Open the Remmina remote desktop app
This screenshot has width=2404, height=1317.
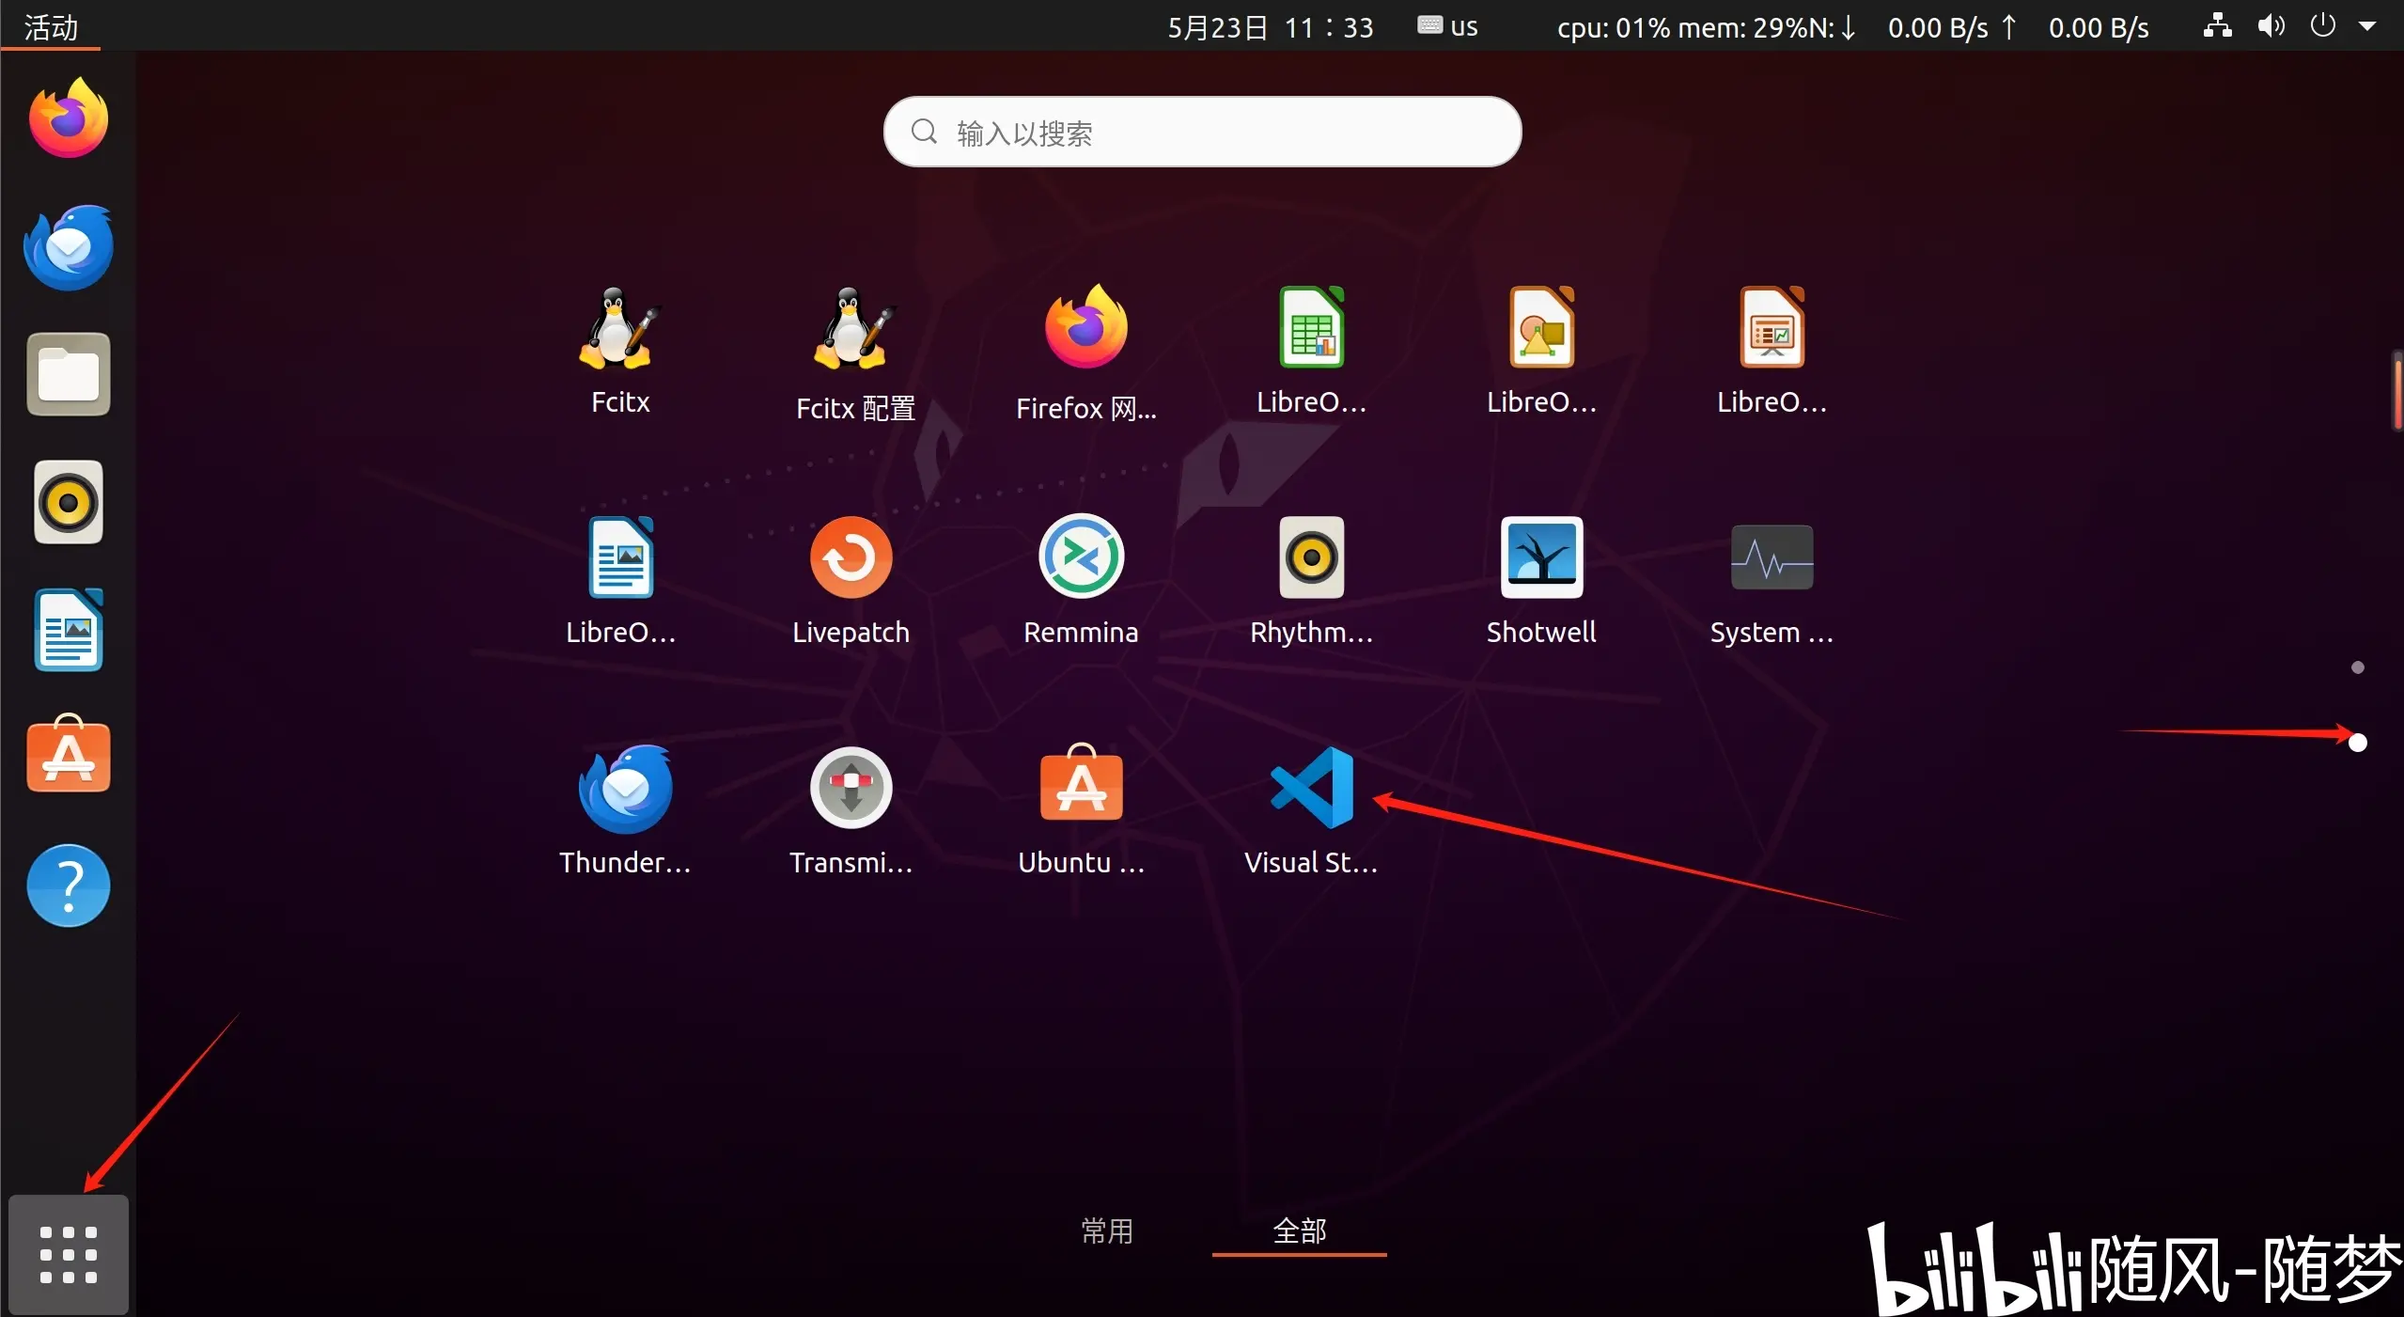click(x=1081, y=581)
